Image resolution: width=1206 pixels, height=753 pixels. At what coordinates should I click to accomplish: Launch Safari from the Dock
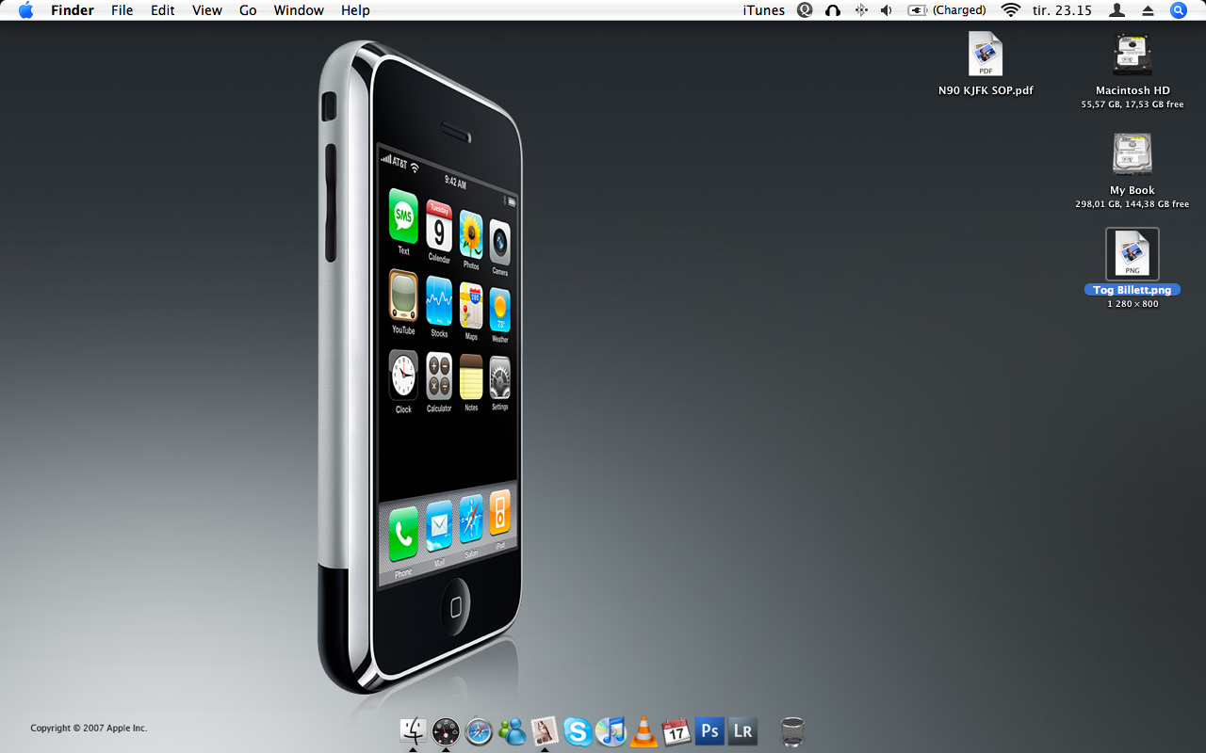(x=479, y=731)
